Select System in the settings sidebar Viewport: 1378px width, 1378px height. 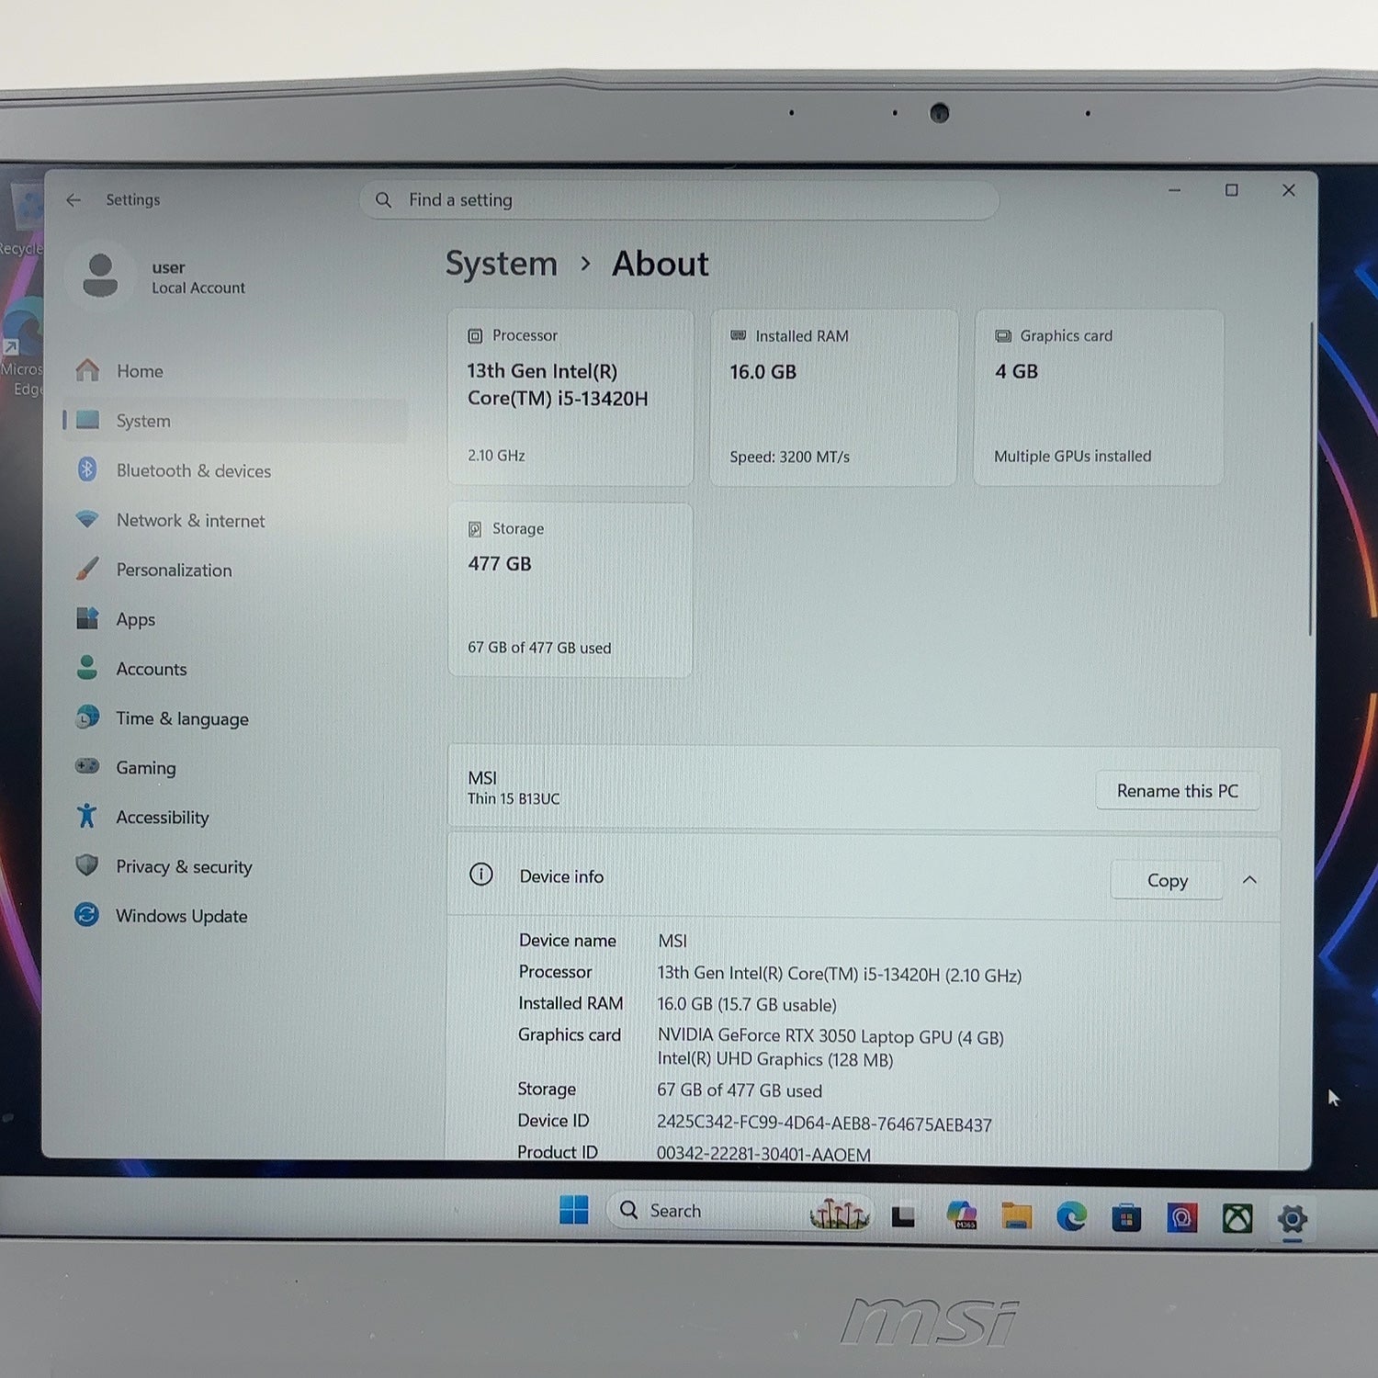235,421
